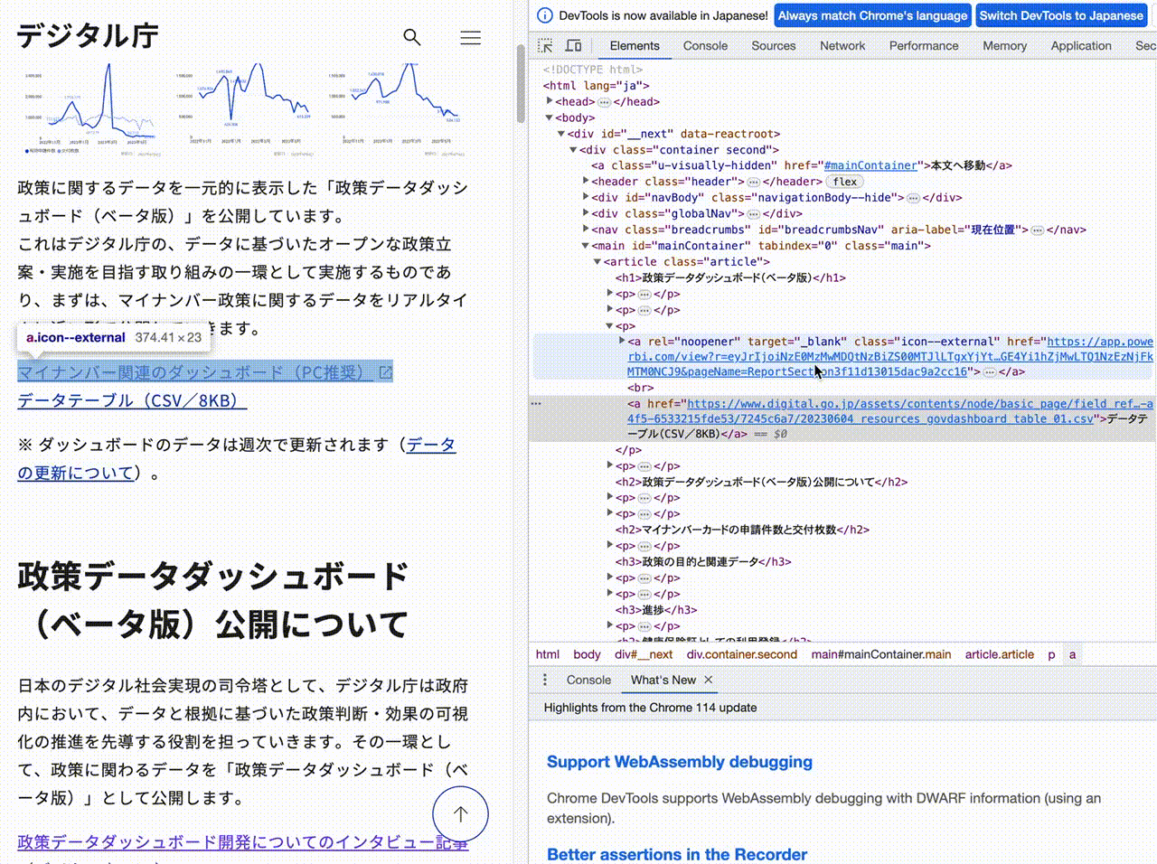Select body in the breadcrumb bar
Screen dimensions: 1157x864
tap(587, 654)
